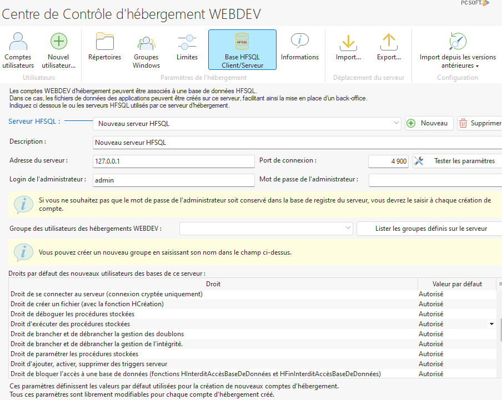This screenshot has height=400, width=502.
Task: Click Lister les groupes définis button
Action: tap(429, 228)
